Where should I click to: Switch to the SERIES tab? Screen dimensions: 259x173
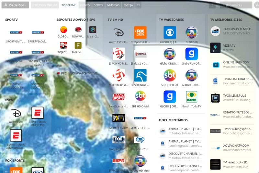point(98,5)
